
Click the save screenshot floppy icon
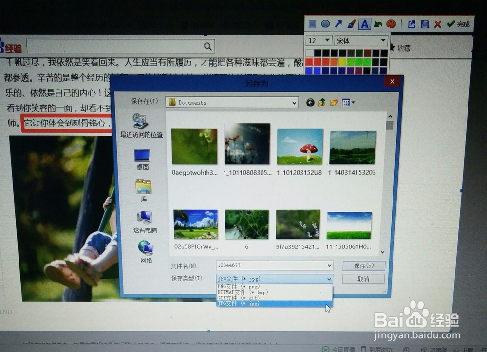pyautogui.click(x=424, y=23)
